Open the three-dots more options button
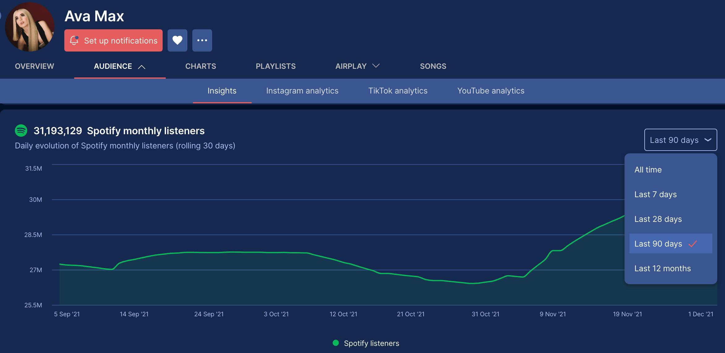 (202, 40)
